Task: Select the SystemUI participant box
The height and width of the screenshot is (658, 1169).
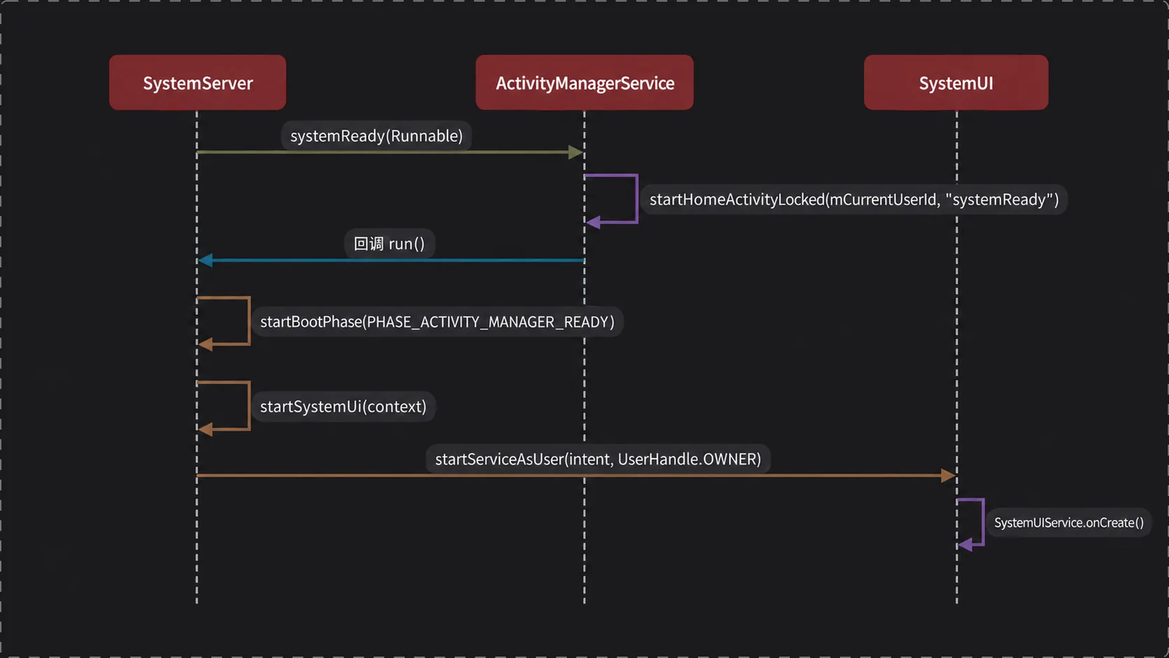Action: point(956,83)
